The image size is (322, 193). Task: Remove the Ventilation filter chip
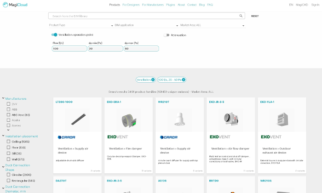coord(153,79)
